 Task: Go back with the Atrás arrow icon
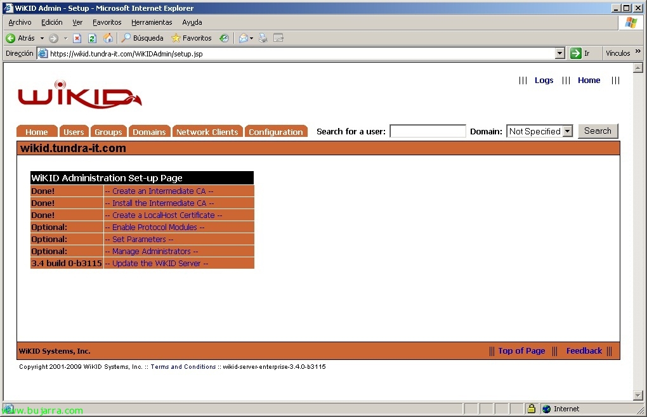click(11, 38)
